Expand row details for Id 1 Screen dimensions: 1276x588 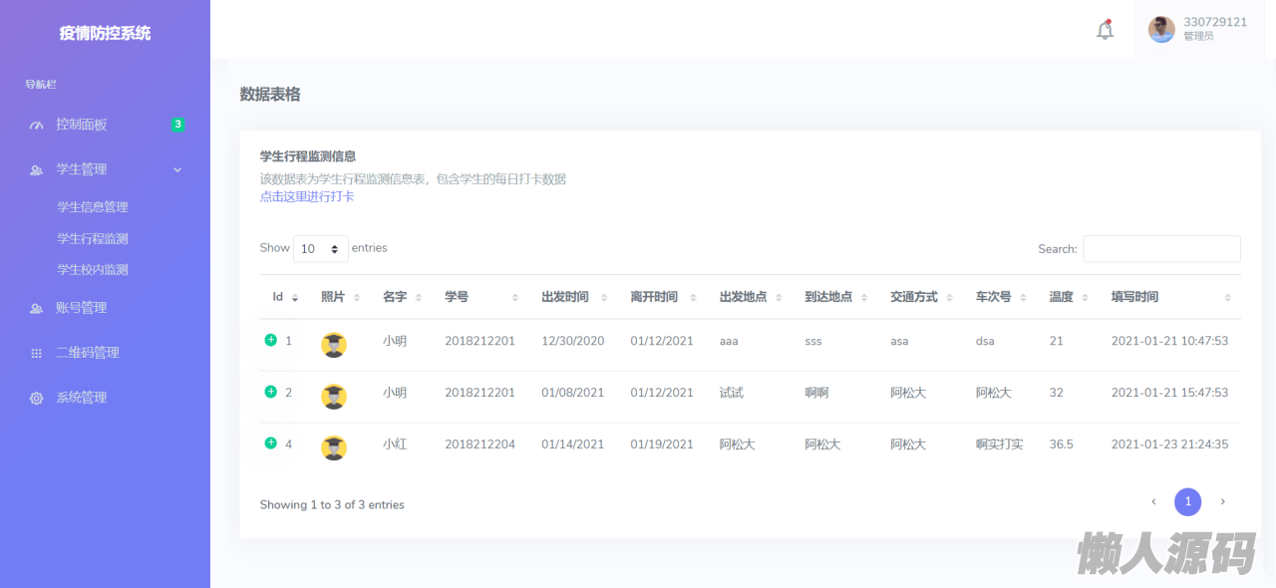(x=270, y=340)
